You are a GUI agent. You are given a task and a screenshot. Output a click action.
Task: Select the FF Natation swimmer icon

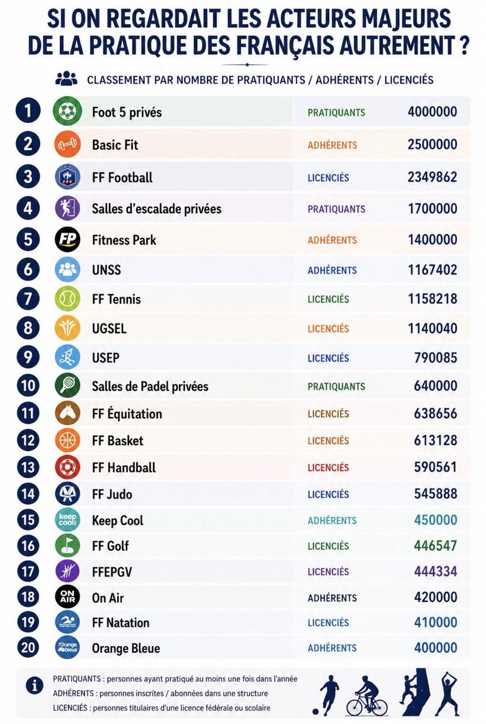pyautogui.click(x=66, y=622)
